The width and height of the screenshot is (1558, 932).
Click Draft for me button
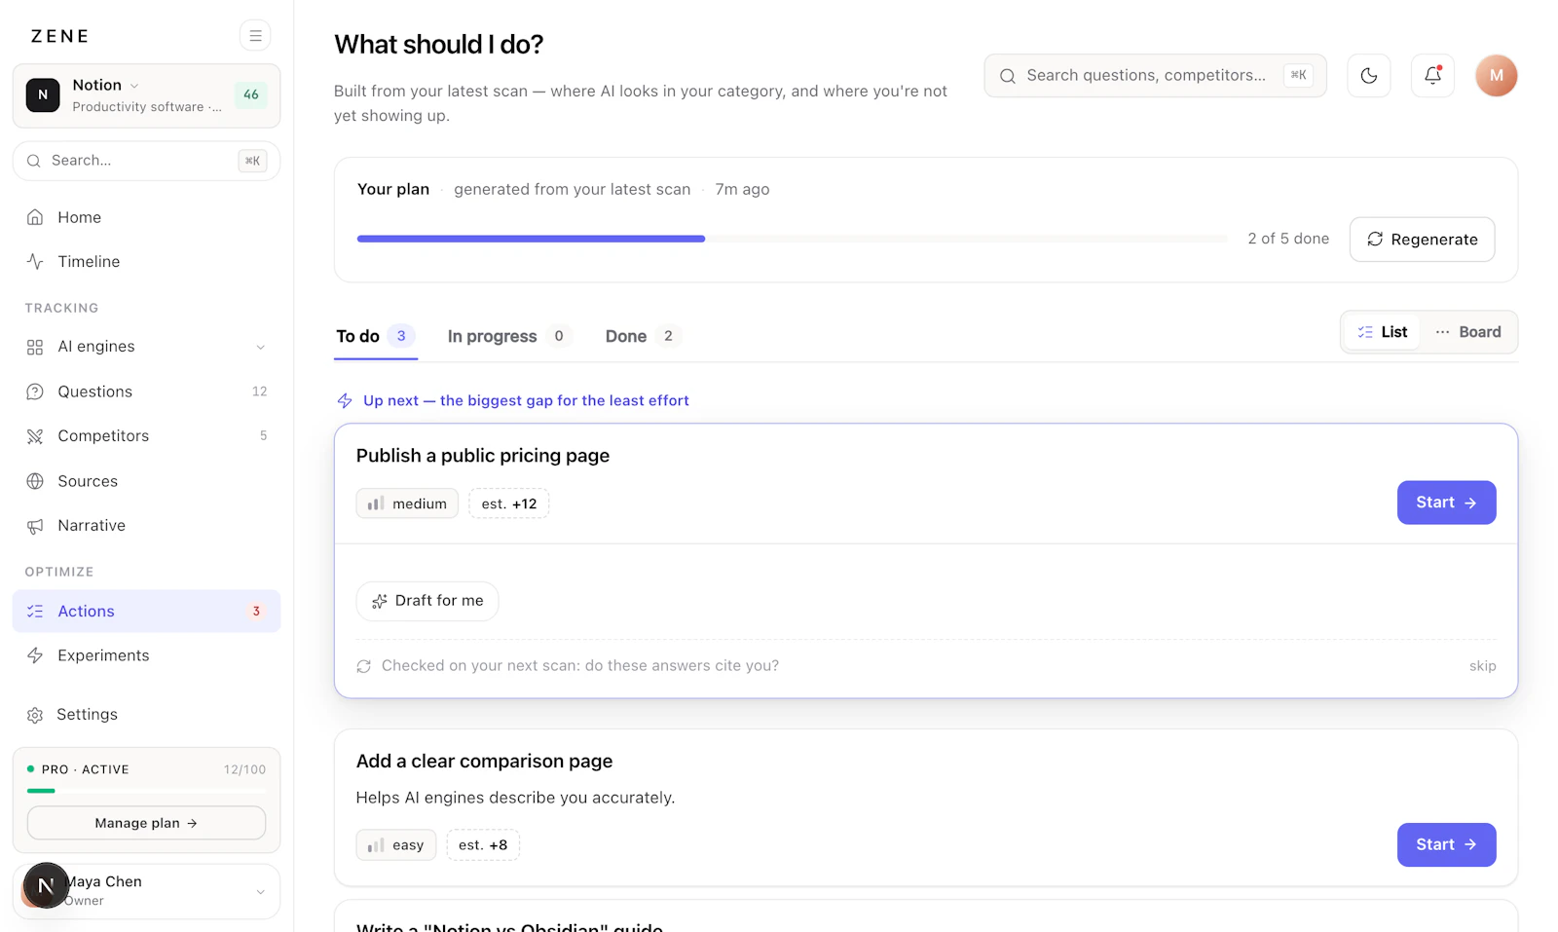tap(427, 601)
